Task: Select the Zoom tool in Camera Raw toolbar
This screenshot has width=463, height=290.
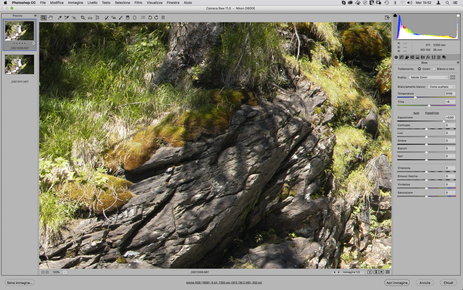Action: (44, 17)
